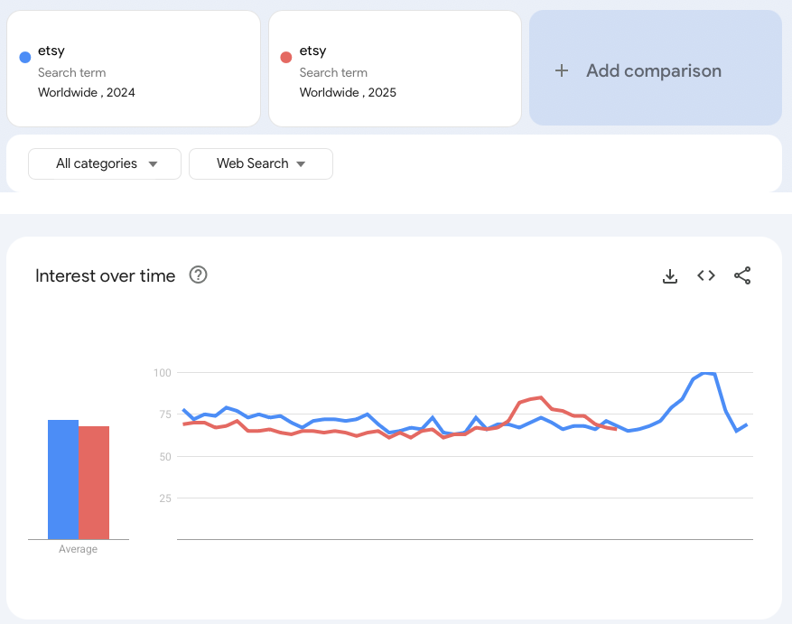Open the Interest over time help icon
The height and width of the screenshot is (624, 792).
(198, 275)
